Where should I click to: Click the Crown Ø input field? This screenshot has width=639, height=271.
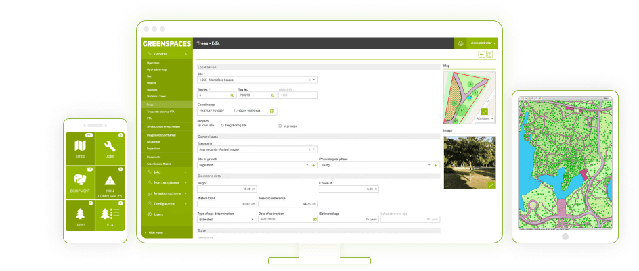pyautogui.click(x=349, y=189)
